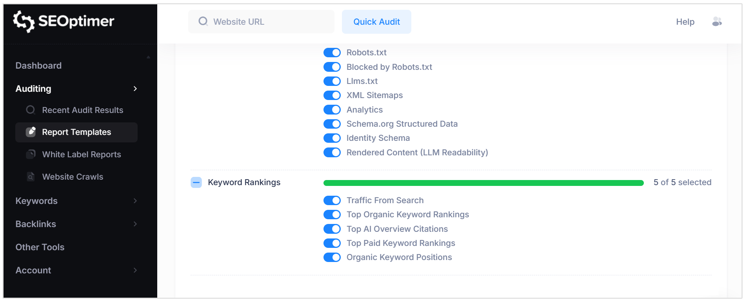The height and width of the screenshot is (302, 745).
Task: Click the green Keyword Rankings progress bar
Action: point(483,183)
